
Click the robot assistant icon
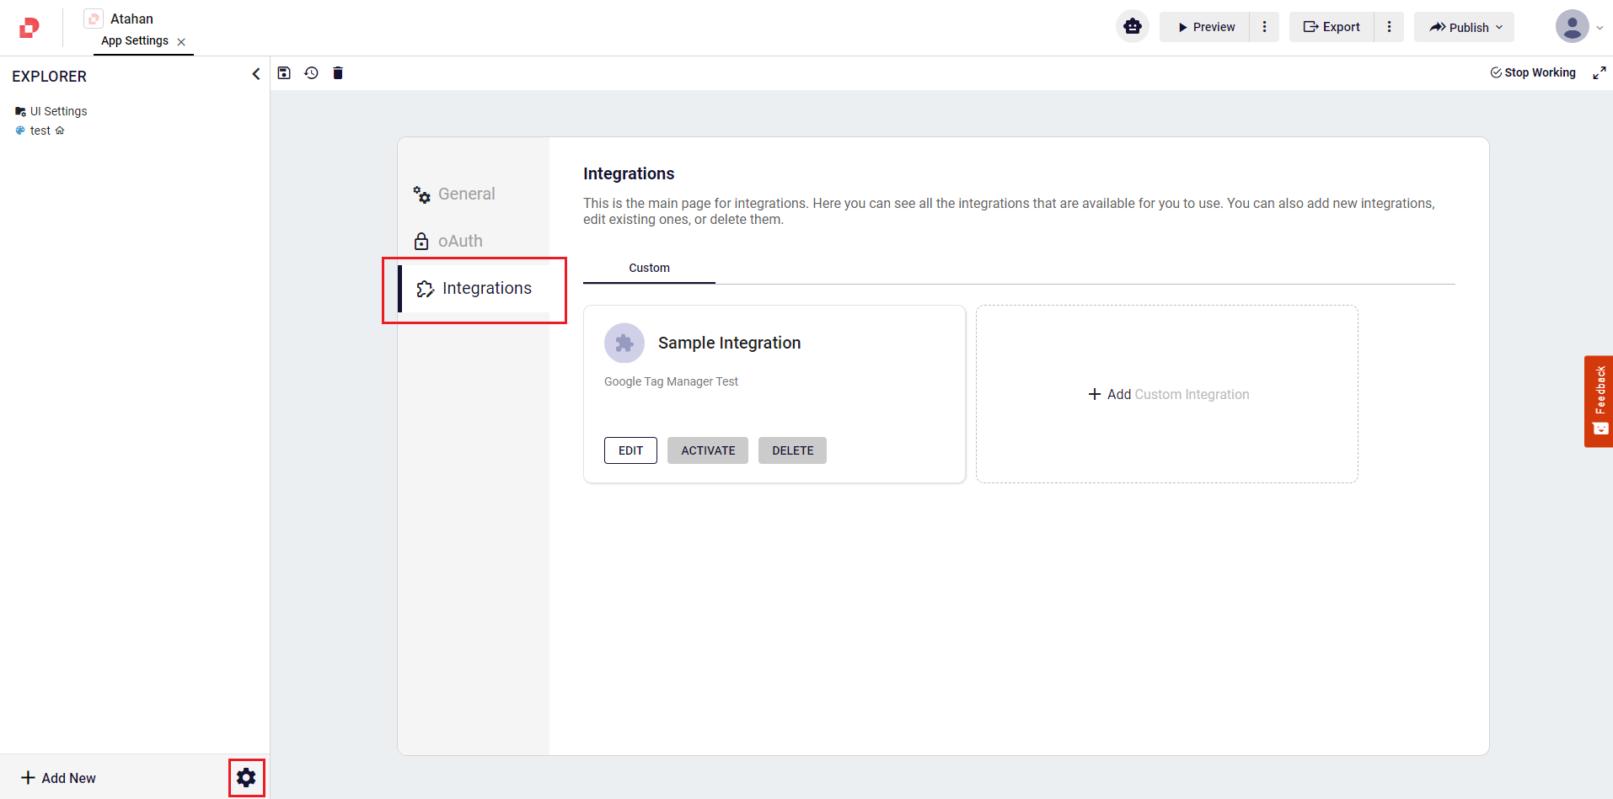click(x=1132, y=27)
